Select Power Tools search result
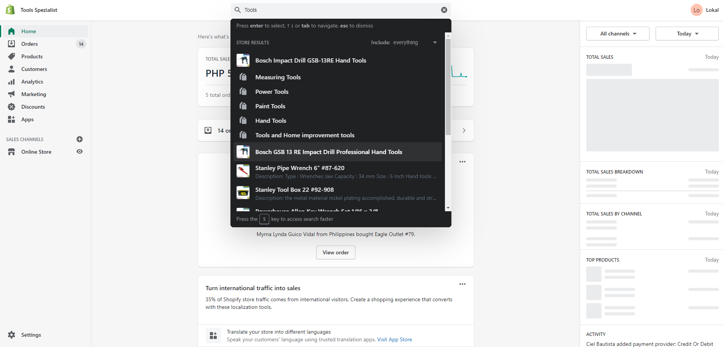The image size is (723, 347). tap(338, 92)
